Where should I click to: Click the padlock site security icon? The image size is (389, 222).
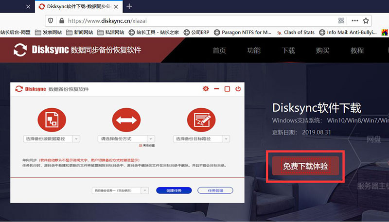point(62,21)
